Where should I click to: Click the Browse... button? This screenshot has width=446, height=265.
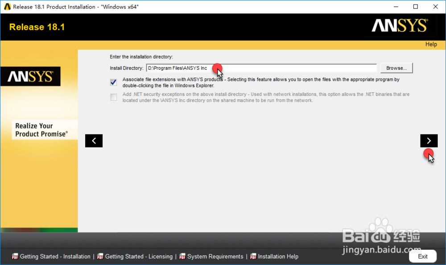click(x=396, y=68)
